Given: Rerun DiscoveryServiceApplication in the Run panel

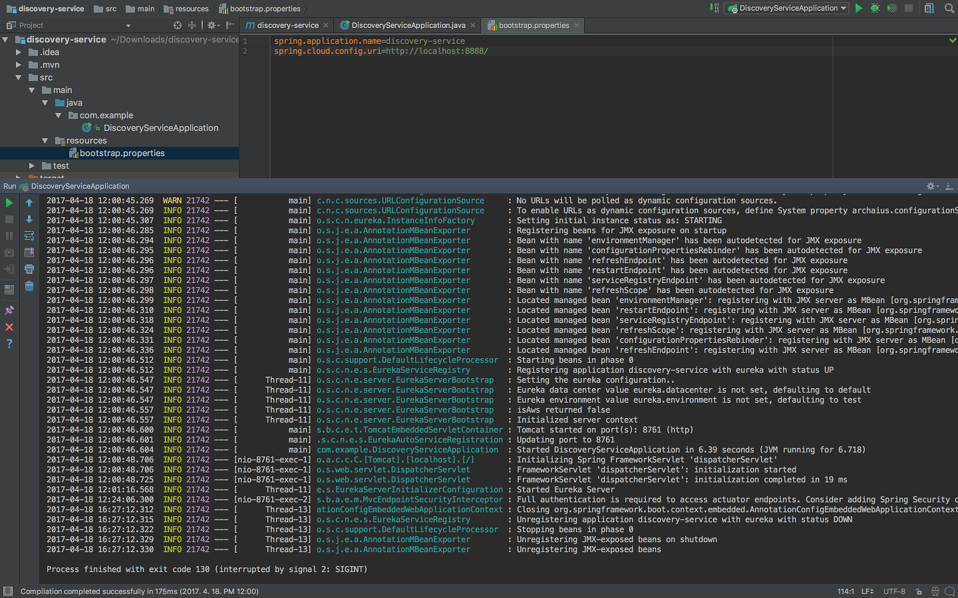Looking at the screenshot, I should [9, 203].
